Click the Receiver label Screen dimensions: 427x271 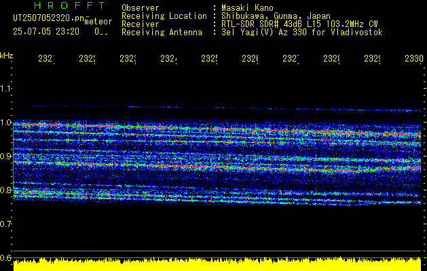click(141, 24)
